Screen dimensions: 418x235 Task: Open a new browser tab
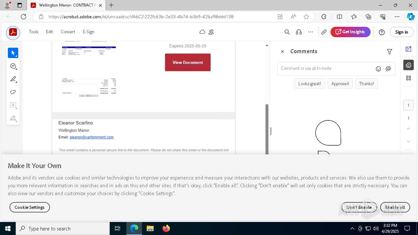click(x=111, y=5)
